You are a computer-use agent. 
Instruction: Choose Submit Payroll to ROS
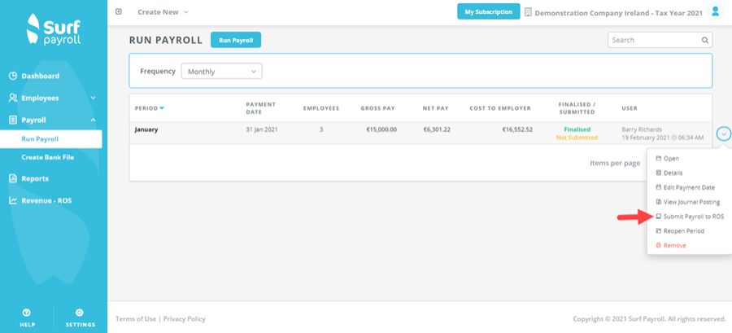694,217
